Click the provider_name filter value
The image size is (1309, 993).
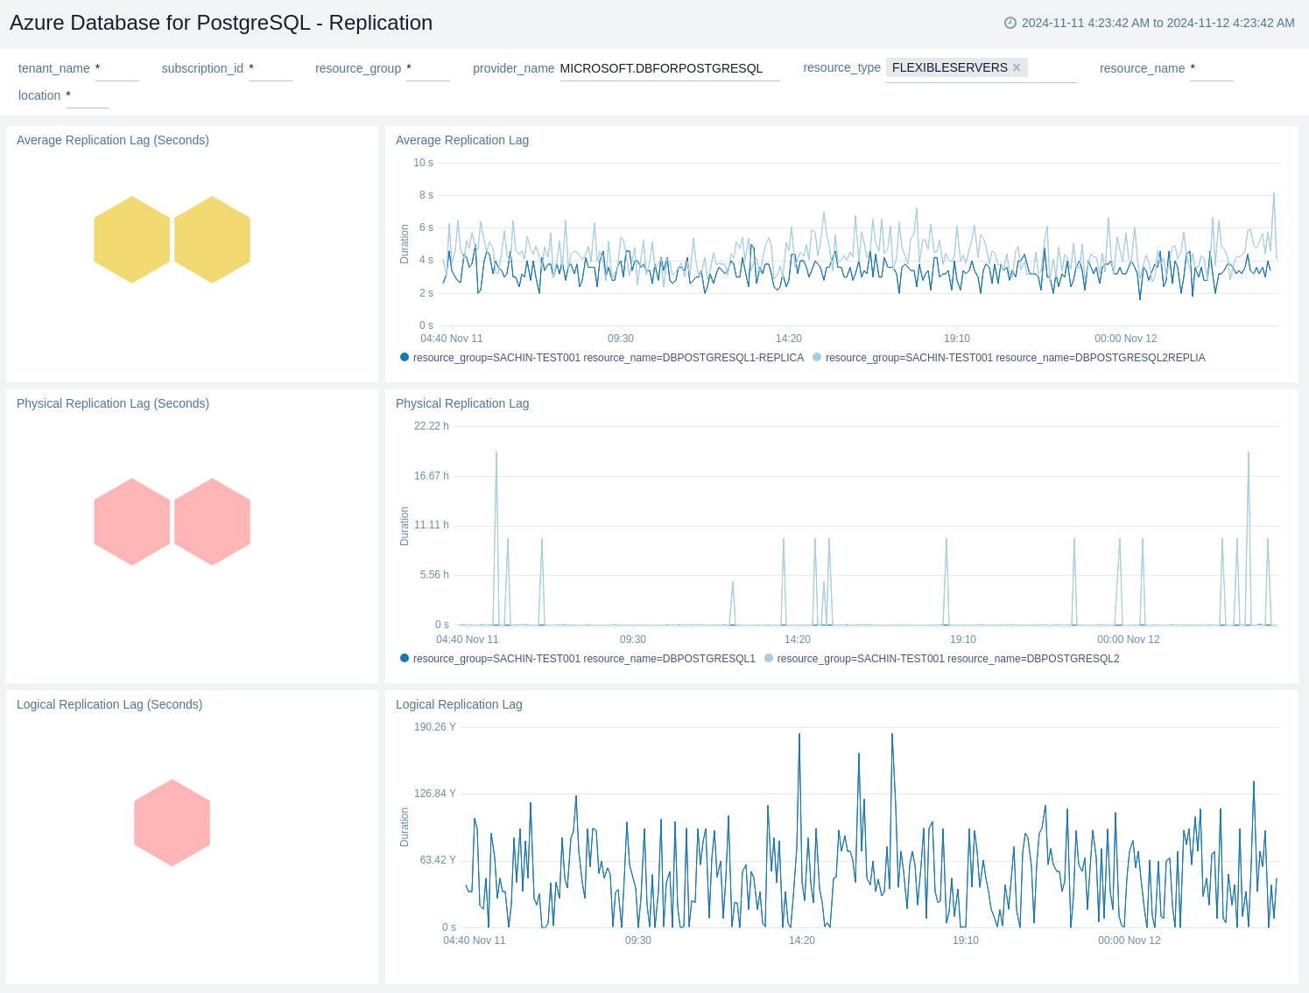click(x=670, y=68)
